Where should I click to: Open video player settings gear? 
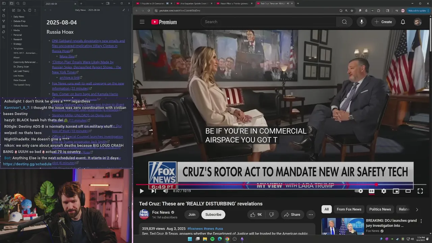[x=384, y=191]
